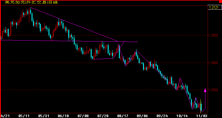Screen dimensions: 222x118
Task: Click the 09/24 date axis label
Action: (x=162, y=116)
